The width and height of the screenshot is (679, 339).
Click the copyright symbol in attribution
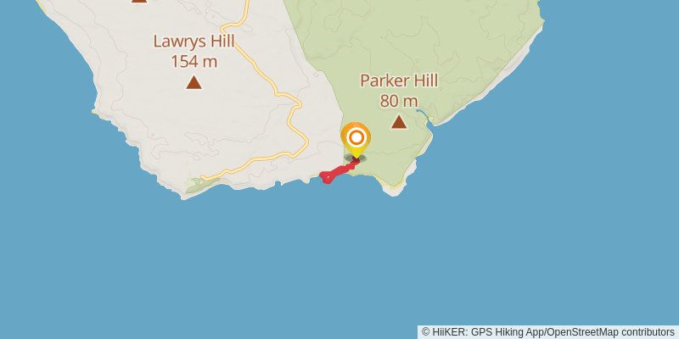[426, 332]
